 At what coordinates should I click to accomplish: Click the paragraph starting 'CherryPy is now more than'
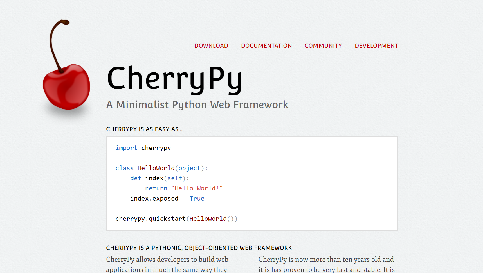tap(326, 264)
